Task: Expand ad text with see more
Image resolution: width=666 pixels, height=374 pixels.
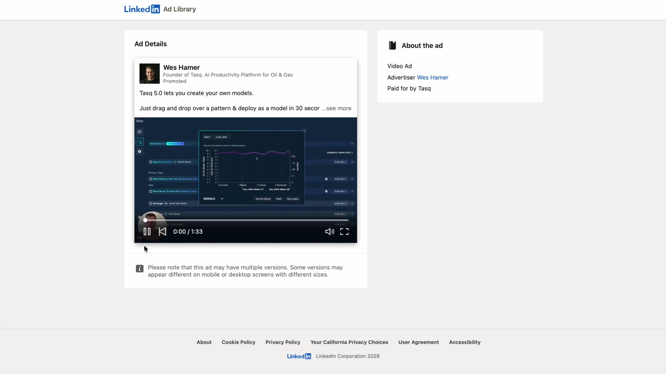Action: click(336, 108)
